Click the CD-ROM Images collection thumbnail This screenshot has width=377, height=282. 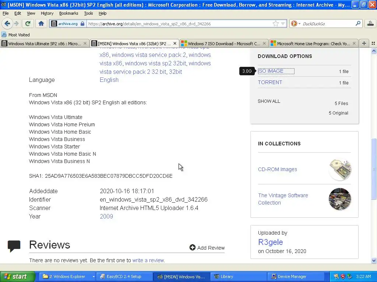(340, 169)
